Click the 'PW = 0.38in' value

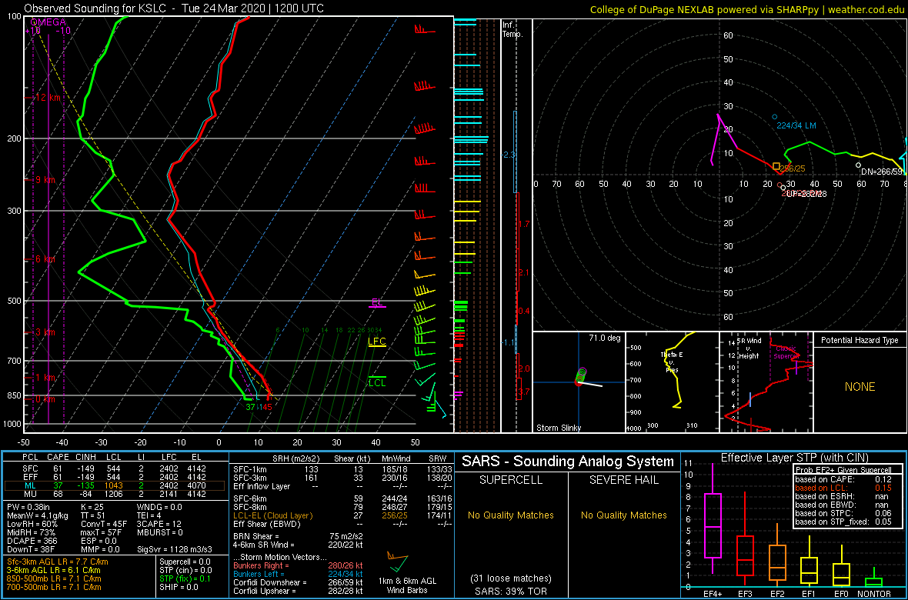[29, 507]
